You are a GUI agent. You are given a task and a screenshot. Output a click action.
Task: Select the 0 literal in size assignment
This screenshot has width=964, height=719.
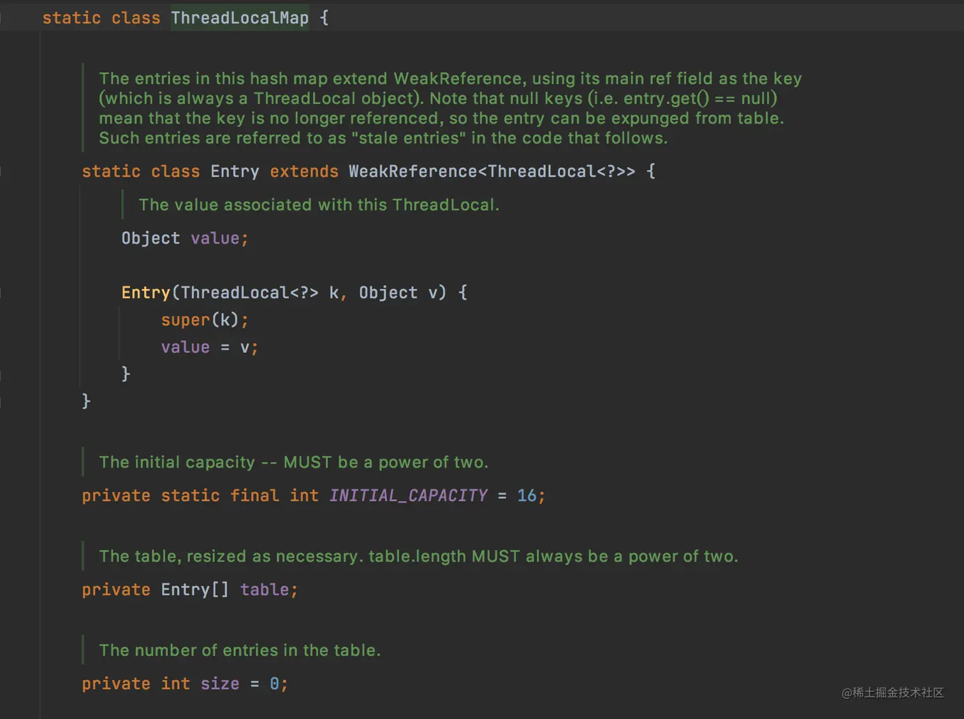(274, 684)
